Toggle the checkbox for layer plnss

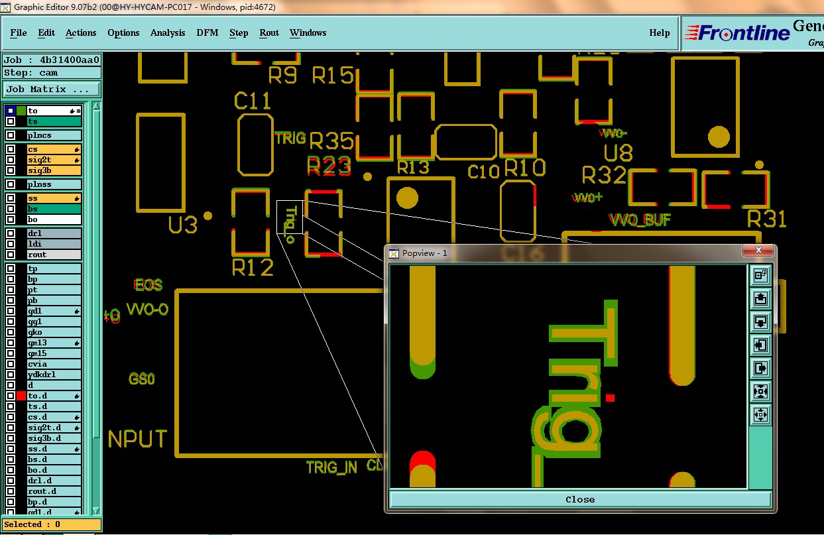click(x=11, y=184)
